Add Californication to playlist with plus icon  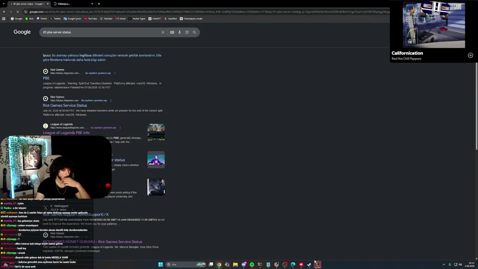point(471,55)
